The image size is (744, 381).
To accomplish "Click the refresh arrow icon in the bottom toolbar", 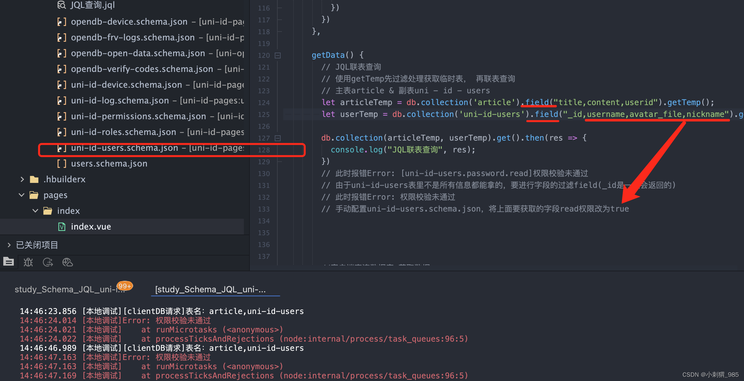I will pos(48,262).
